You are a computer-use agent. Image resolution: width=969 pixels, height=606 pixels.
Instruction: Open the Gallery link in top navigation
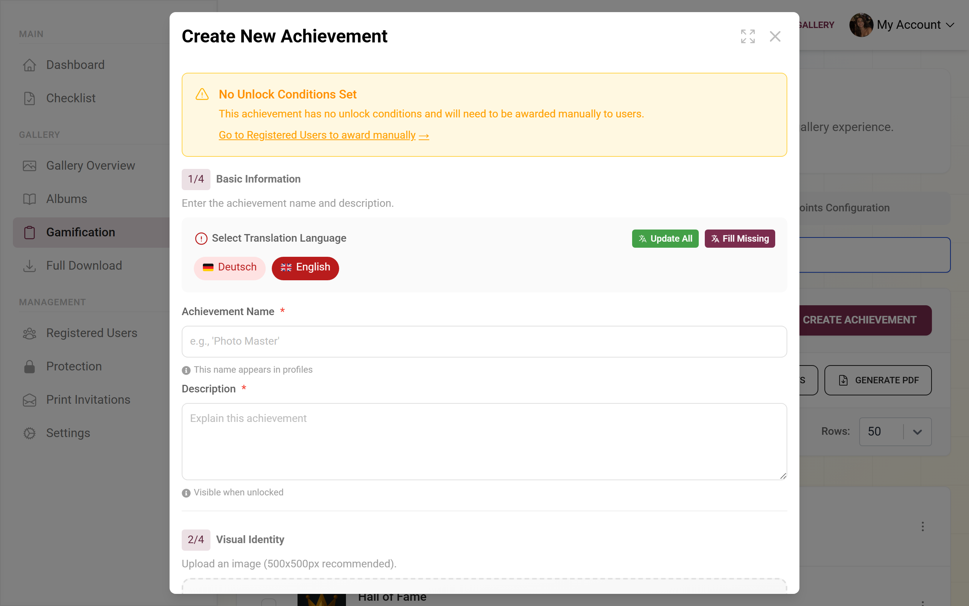(x=816, y=25)
